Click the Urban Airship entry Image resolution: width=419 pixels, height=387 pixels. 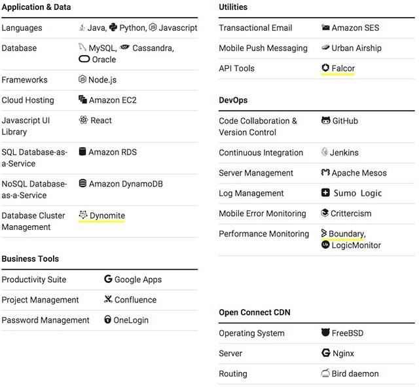tap(356, 48)
